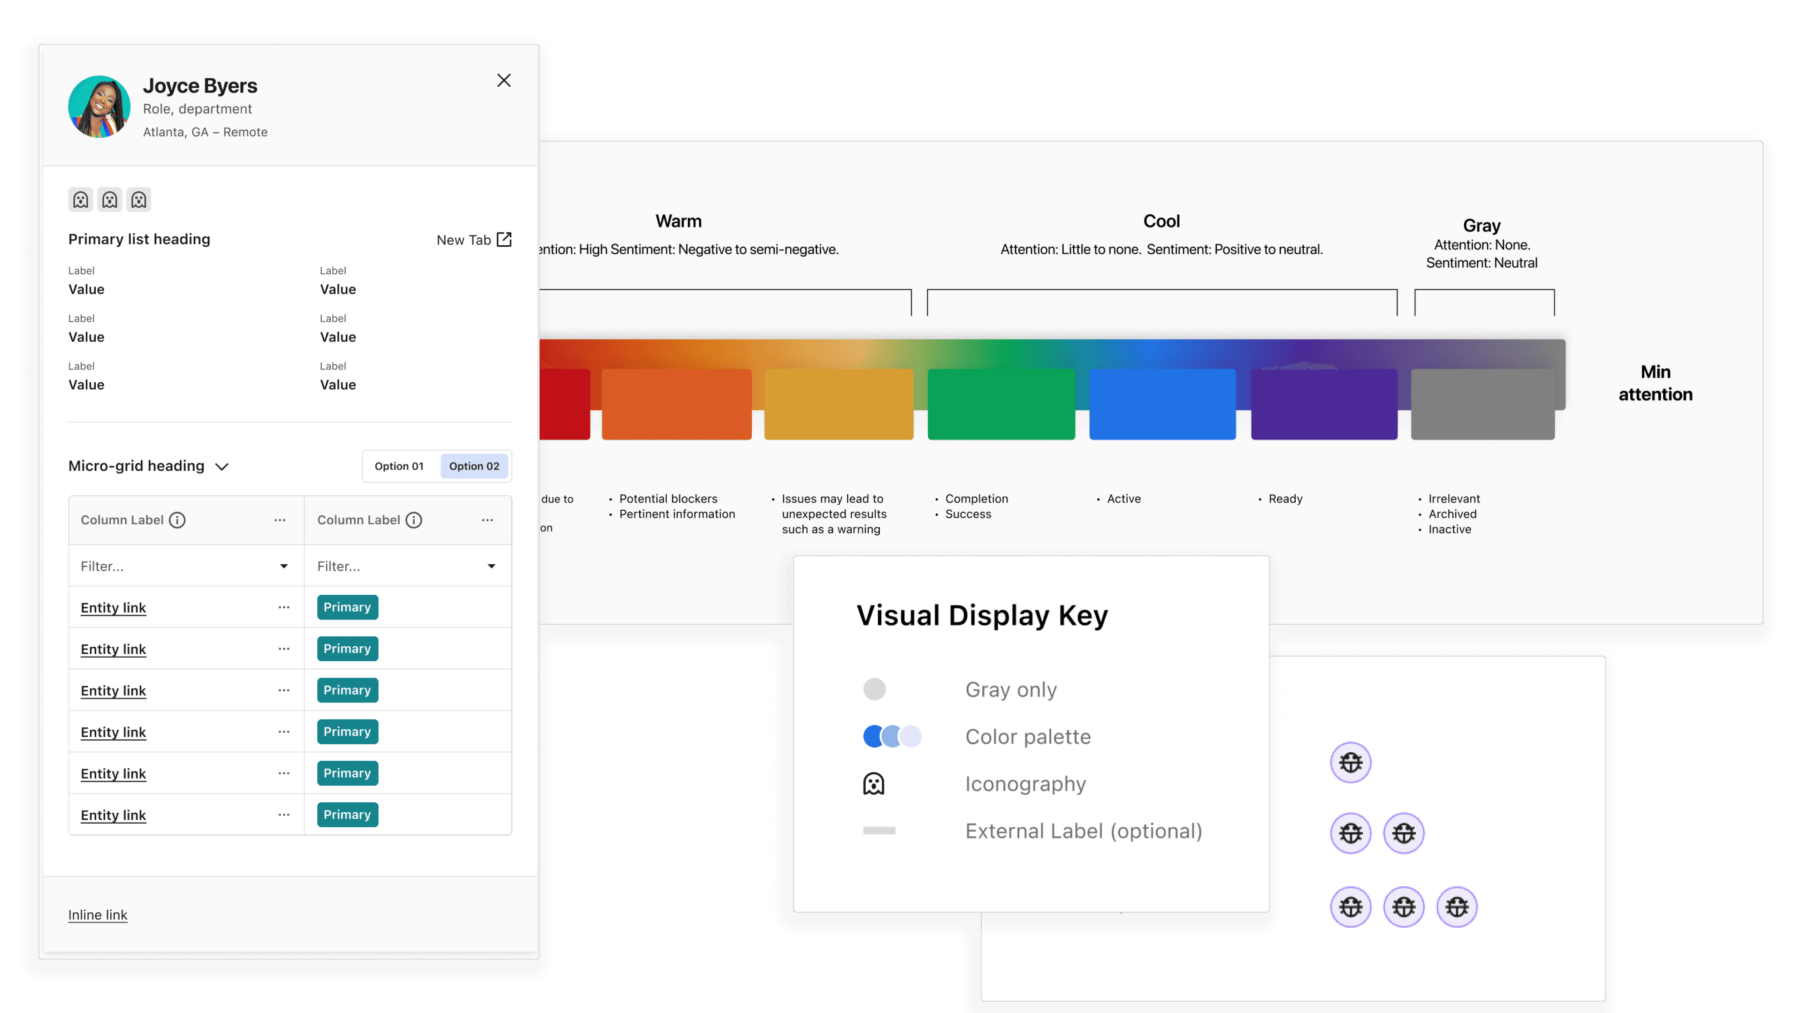
Task: Click the first ghost icon in the profile card
Action: click(x=80, y=199)
